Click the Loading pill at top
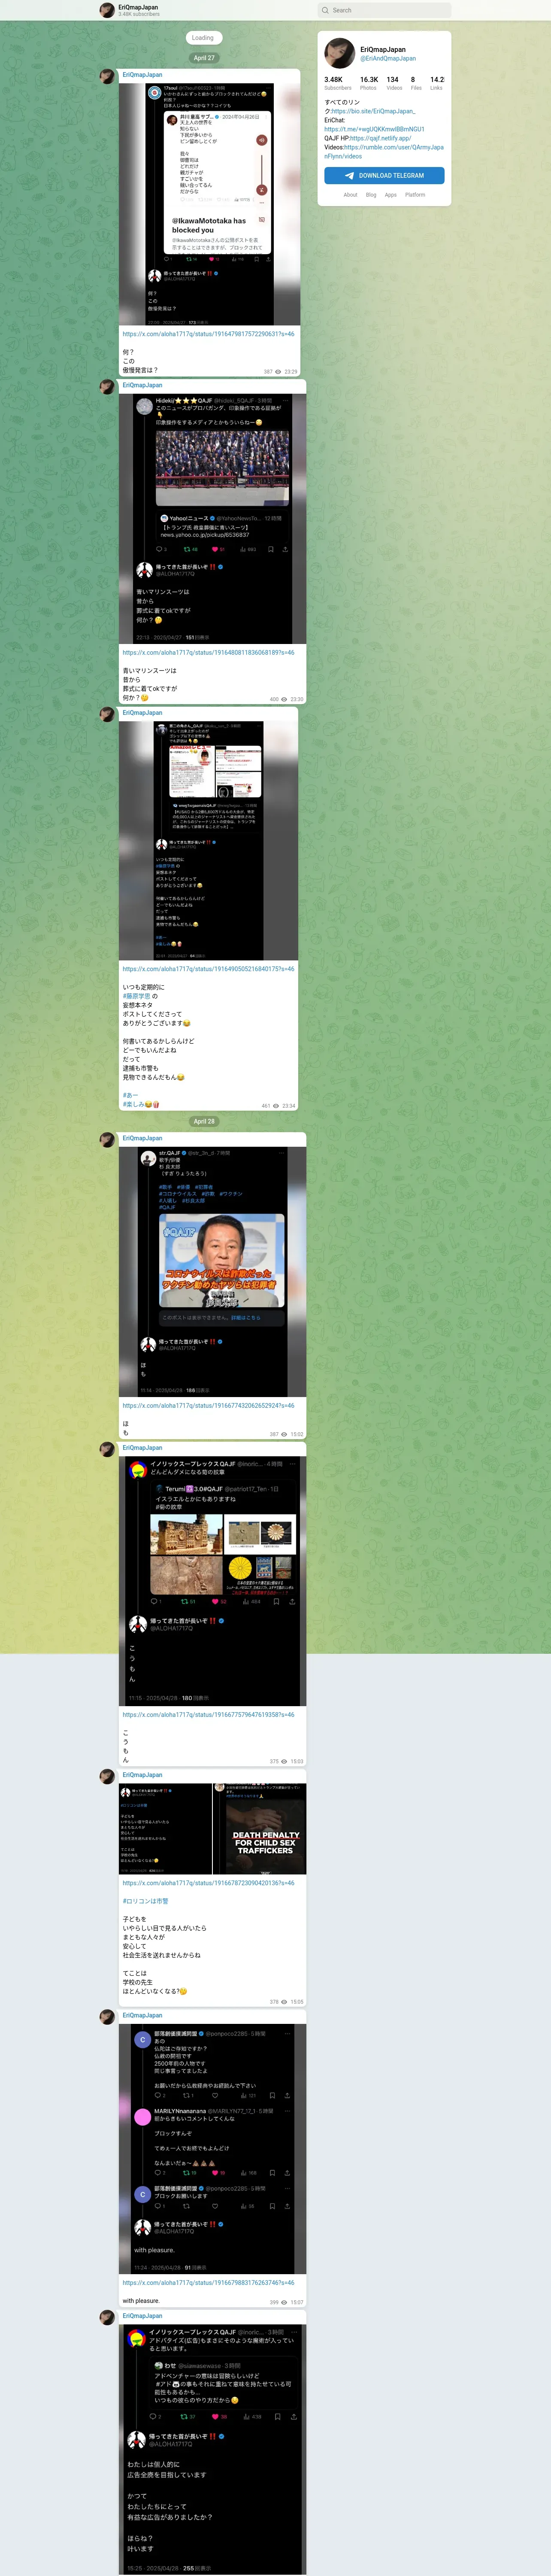 [203, 38]
